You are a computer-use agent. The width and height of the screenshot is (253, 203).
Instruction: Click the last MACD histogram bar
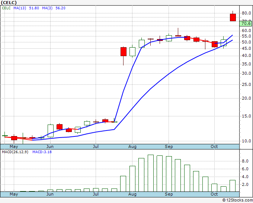tap(233, 186)
